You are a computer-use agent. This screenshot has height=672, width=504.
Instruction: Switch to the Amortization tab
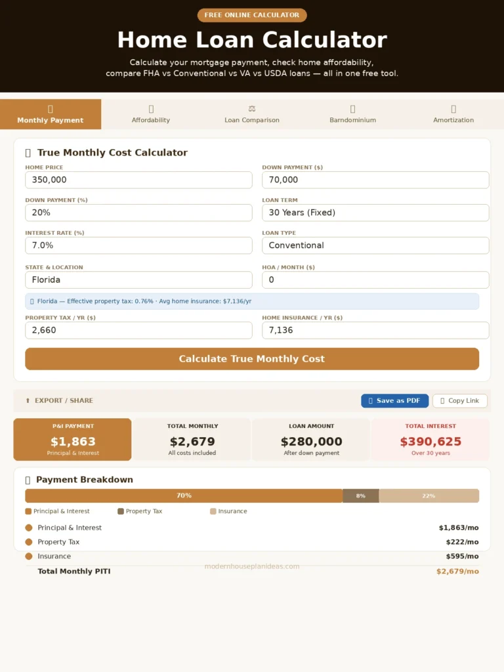click(453, 114)
